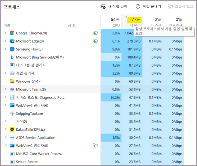
Task: Expand the 작업 관리자 process group
Action: click(5, 73)
